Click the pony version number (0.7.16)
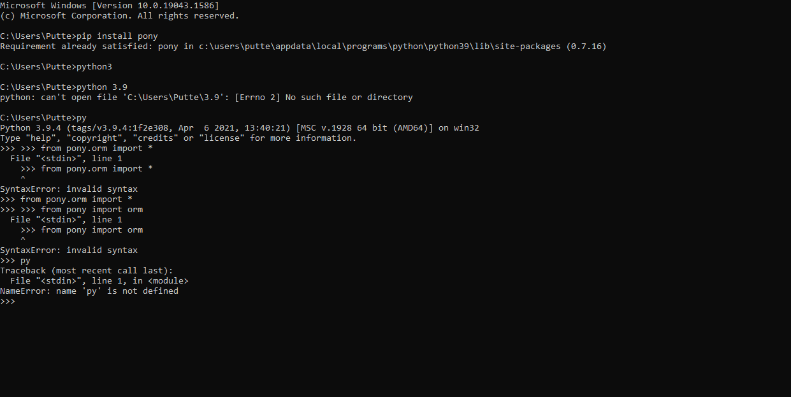Image resolution: width=791 pixels, height=397 pixels. [x=586, y=47]
